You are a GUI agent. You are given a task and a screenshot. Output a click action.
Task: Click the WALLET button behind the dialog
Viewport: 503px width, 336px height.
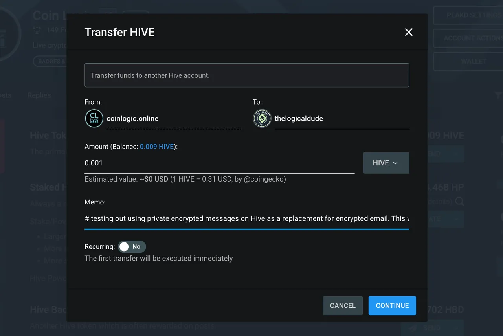(468, 61)
